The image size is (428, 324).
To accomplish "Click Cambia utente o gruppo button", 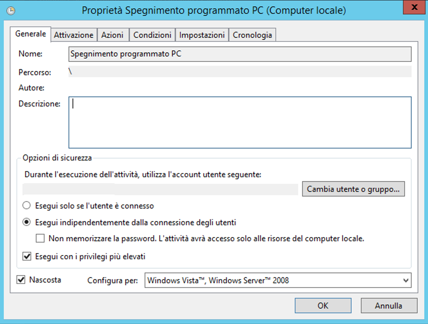I will pos(353,189).
